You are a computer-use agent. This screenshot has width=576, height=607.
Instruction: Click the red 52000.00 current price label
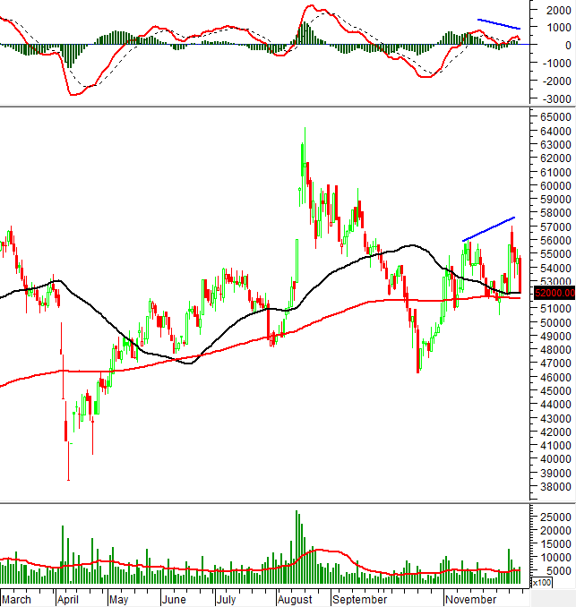tap(553, 293)
